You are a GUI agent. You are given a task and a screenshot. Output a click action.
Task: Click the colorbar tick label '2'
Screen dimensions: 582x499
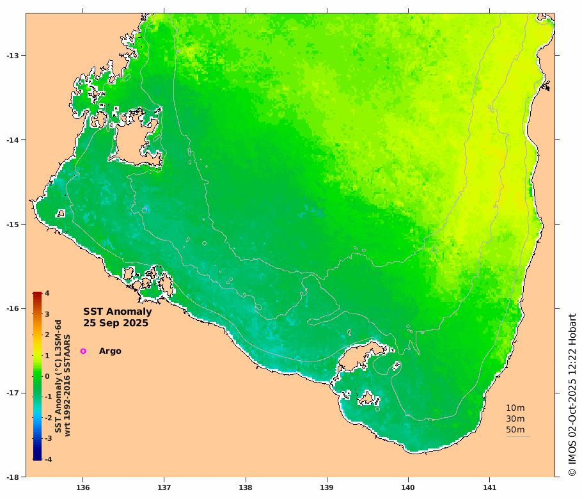coord(47,335)
